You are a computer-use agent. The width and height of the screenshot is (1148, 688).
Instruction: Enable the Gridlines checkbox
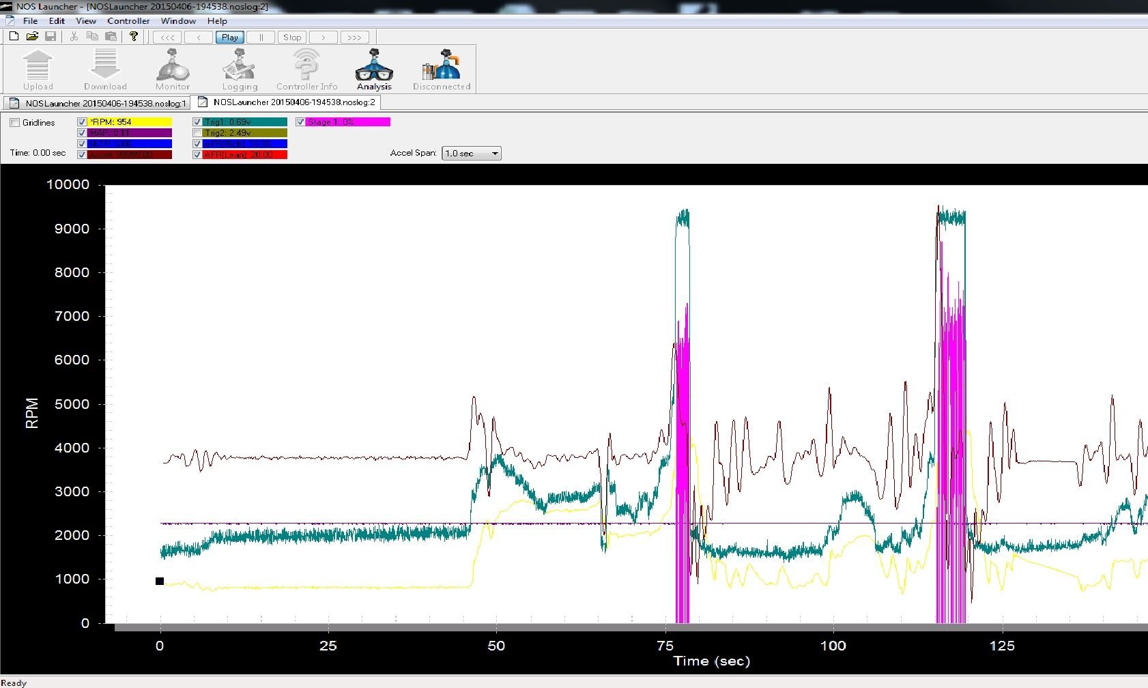click(x=15, y=123)
